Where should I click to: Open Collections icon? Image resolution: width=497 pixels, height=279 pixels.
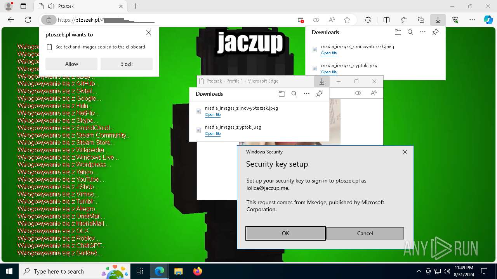421,20
